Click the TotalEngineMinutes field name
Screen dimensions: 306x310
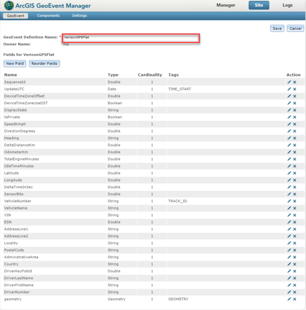click(22, 159)
